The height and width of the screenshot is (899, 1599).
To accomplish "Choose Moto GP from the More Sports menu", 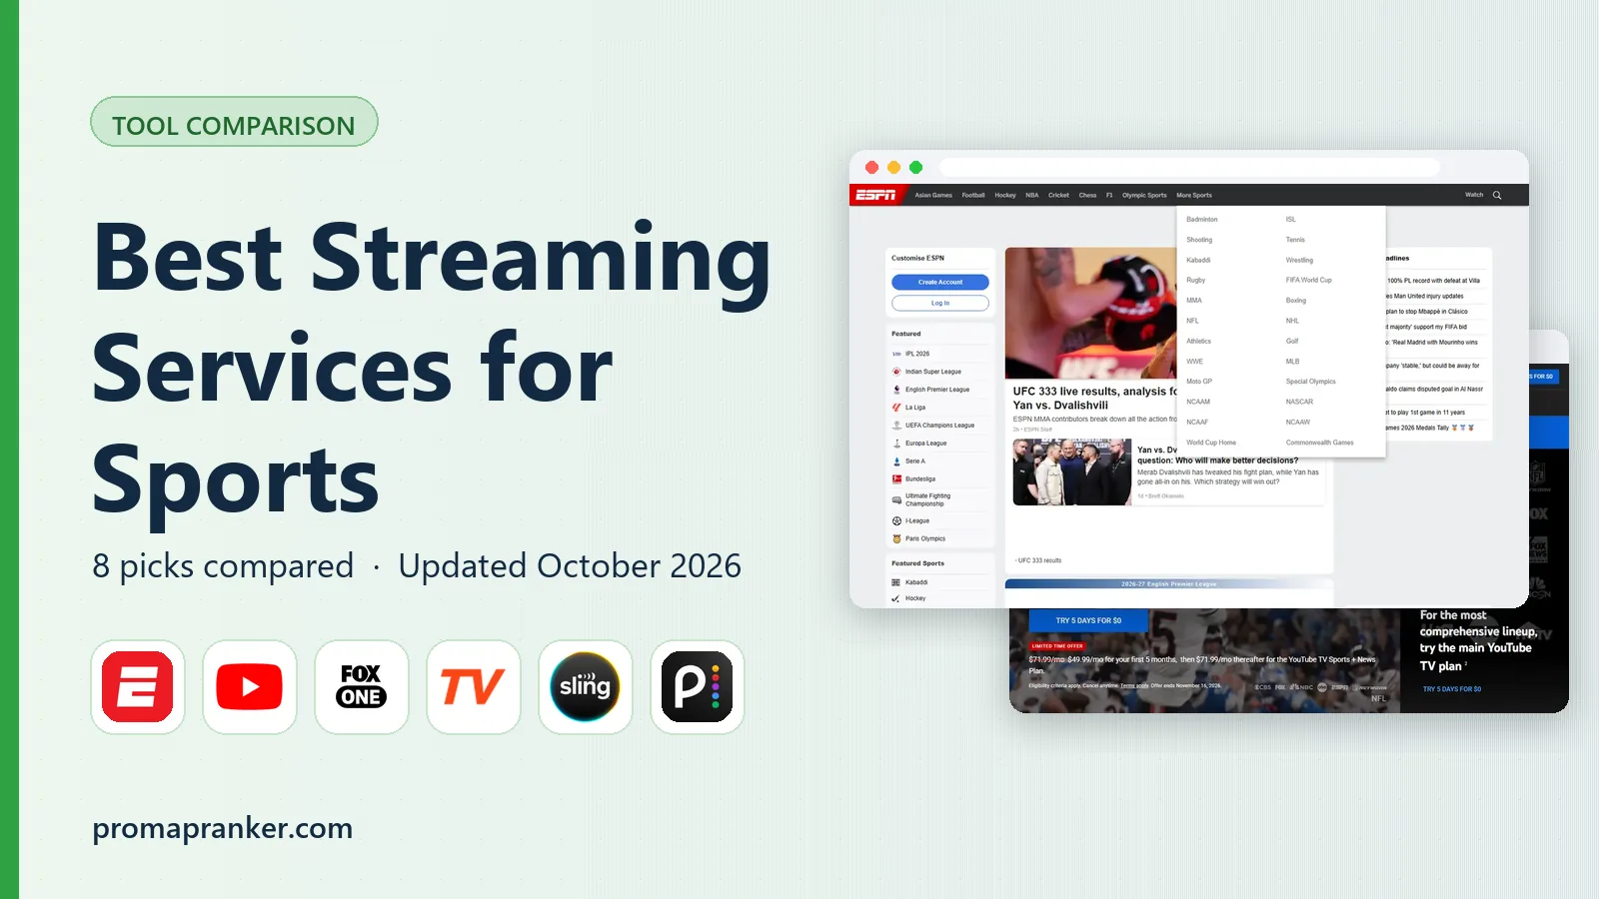I will [x=1199, y=382].
